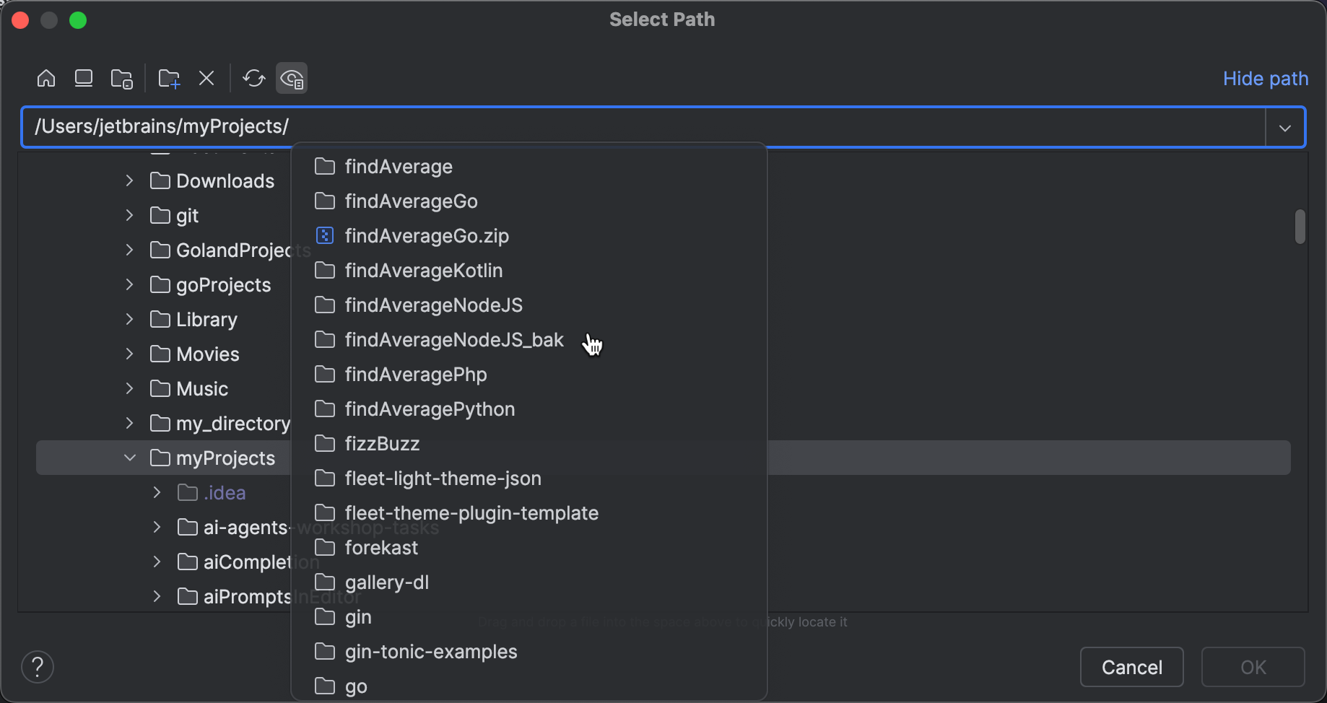Viewport: 1327px width, 703px height.
Task: Create a new folder
Action: point(169,78)
